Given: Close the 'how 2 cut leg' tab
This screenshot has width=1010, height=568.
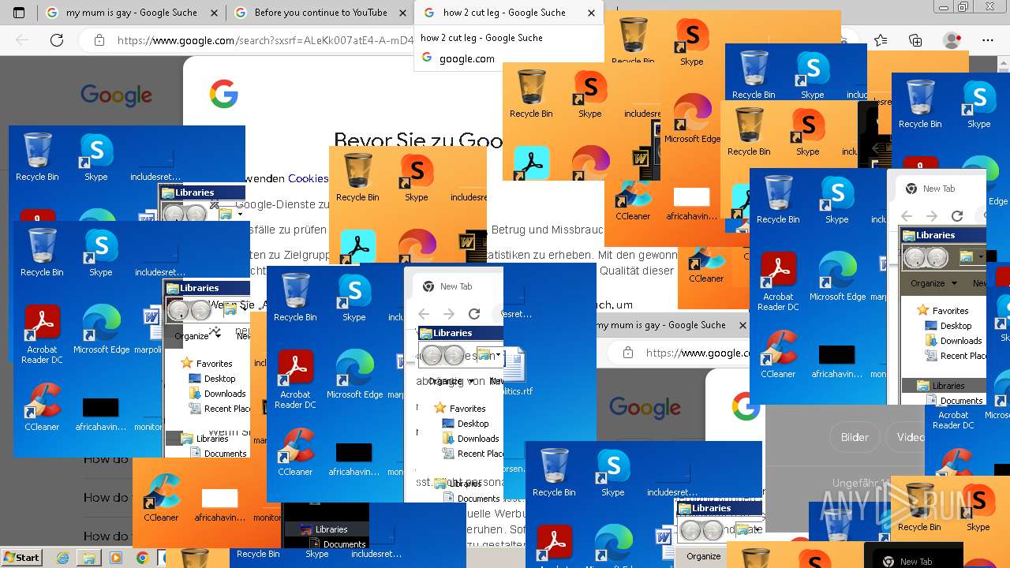Looking at the screenshot, I should point(592,13).
